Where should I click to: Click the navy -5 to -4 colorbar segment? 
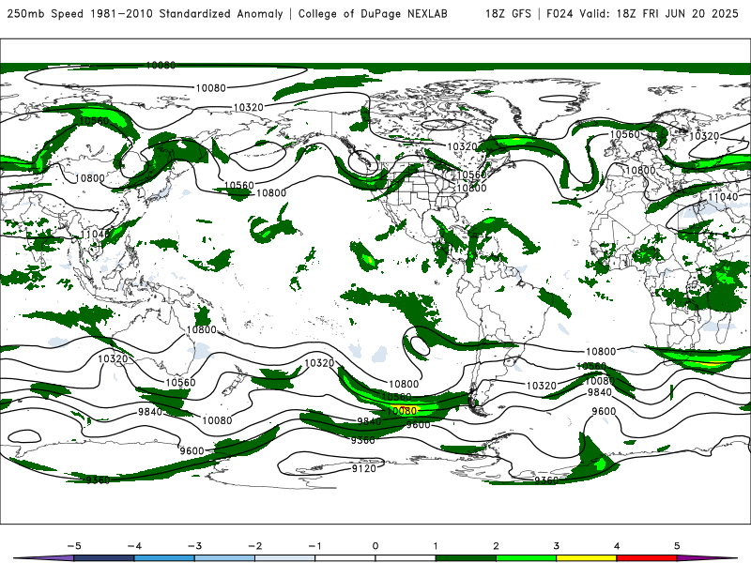[x=104, y=558]
